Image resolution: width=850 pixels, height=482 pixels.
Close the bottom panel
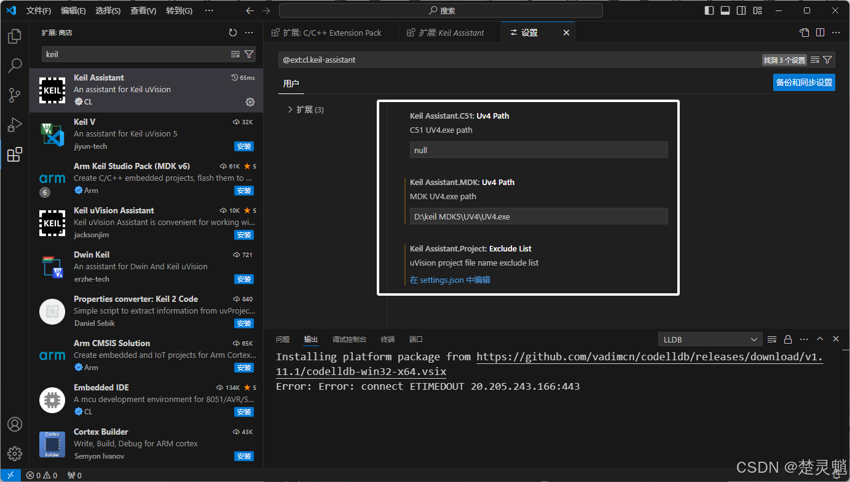point(836,339)
